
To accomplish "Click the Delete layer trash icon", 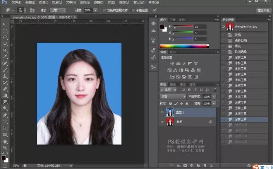I will (211, 166).
